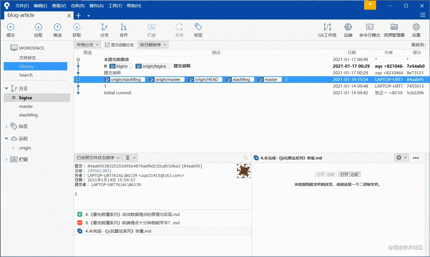Image resolution: width=430 pixels, height=257 pixels.
Task: Click the SourceTree logo icon in title bar
Action: point(7,6)
